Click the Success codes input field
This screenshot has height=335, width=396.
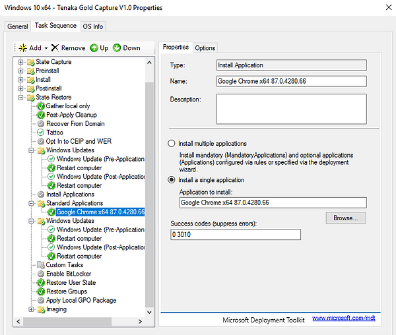click(x=236, y=234)
